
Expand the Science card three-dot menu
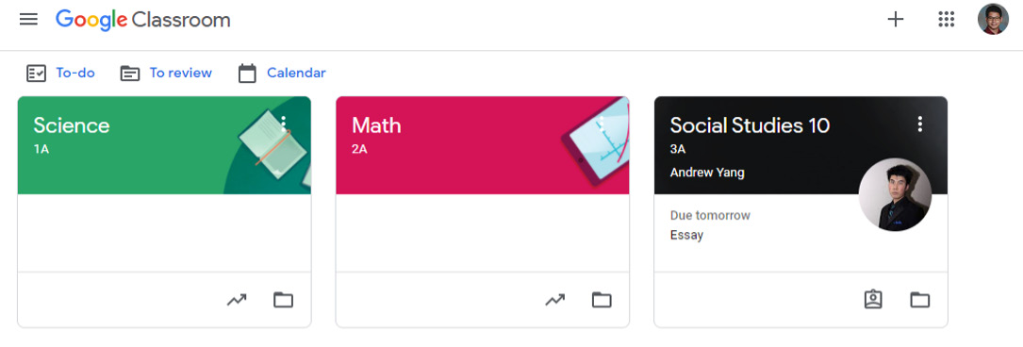(x=283, y=124)
